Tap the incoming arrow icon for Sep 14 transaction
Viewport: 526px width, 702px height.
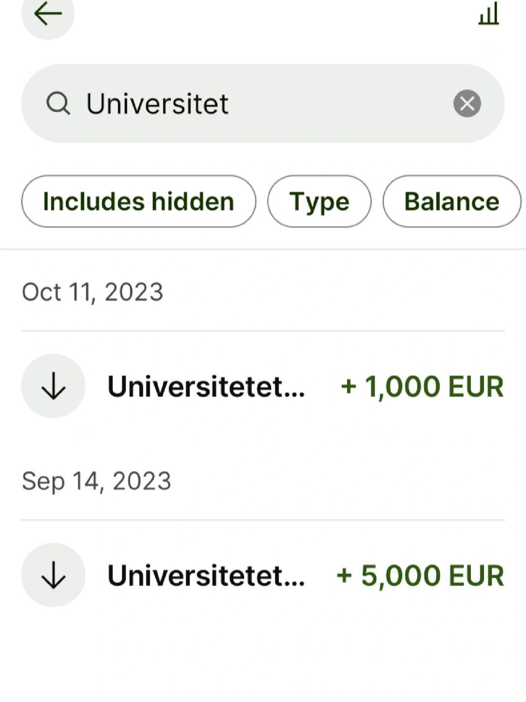click(53, 575)
